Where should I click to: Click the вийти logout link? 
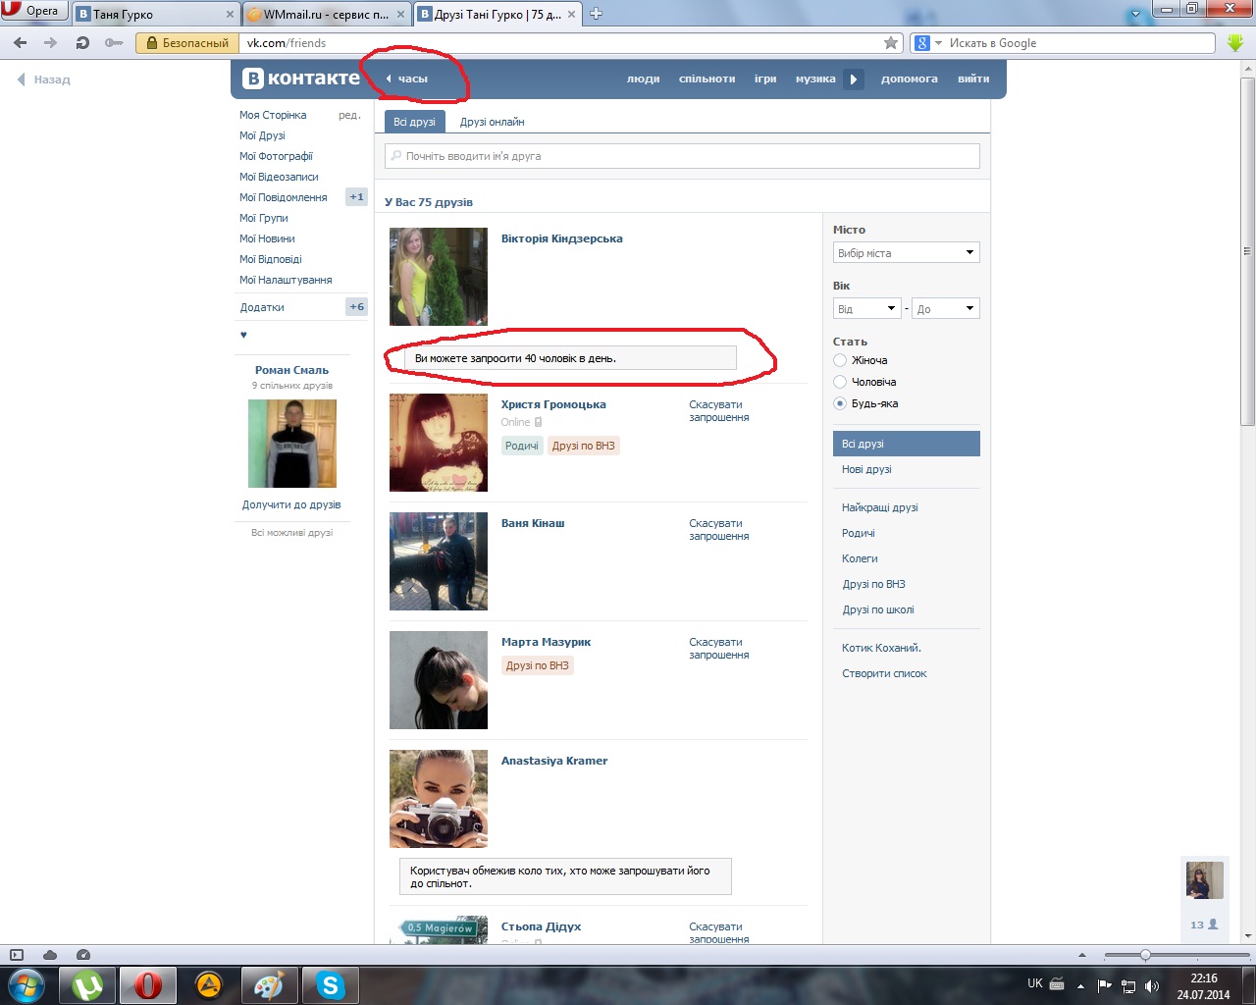[x=973, y=79]
